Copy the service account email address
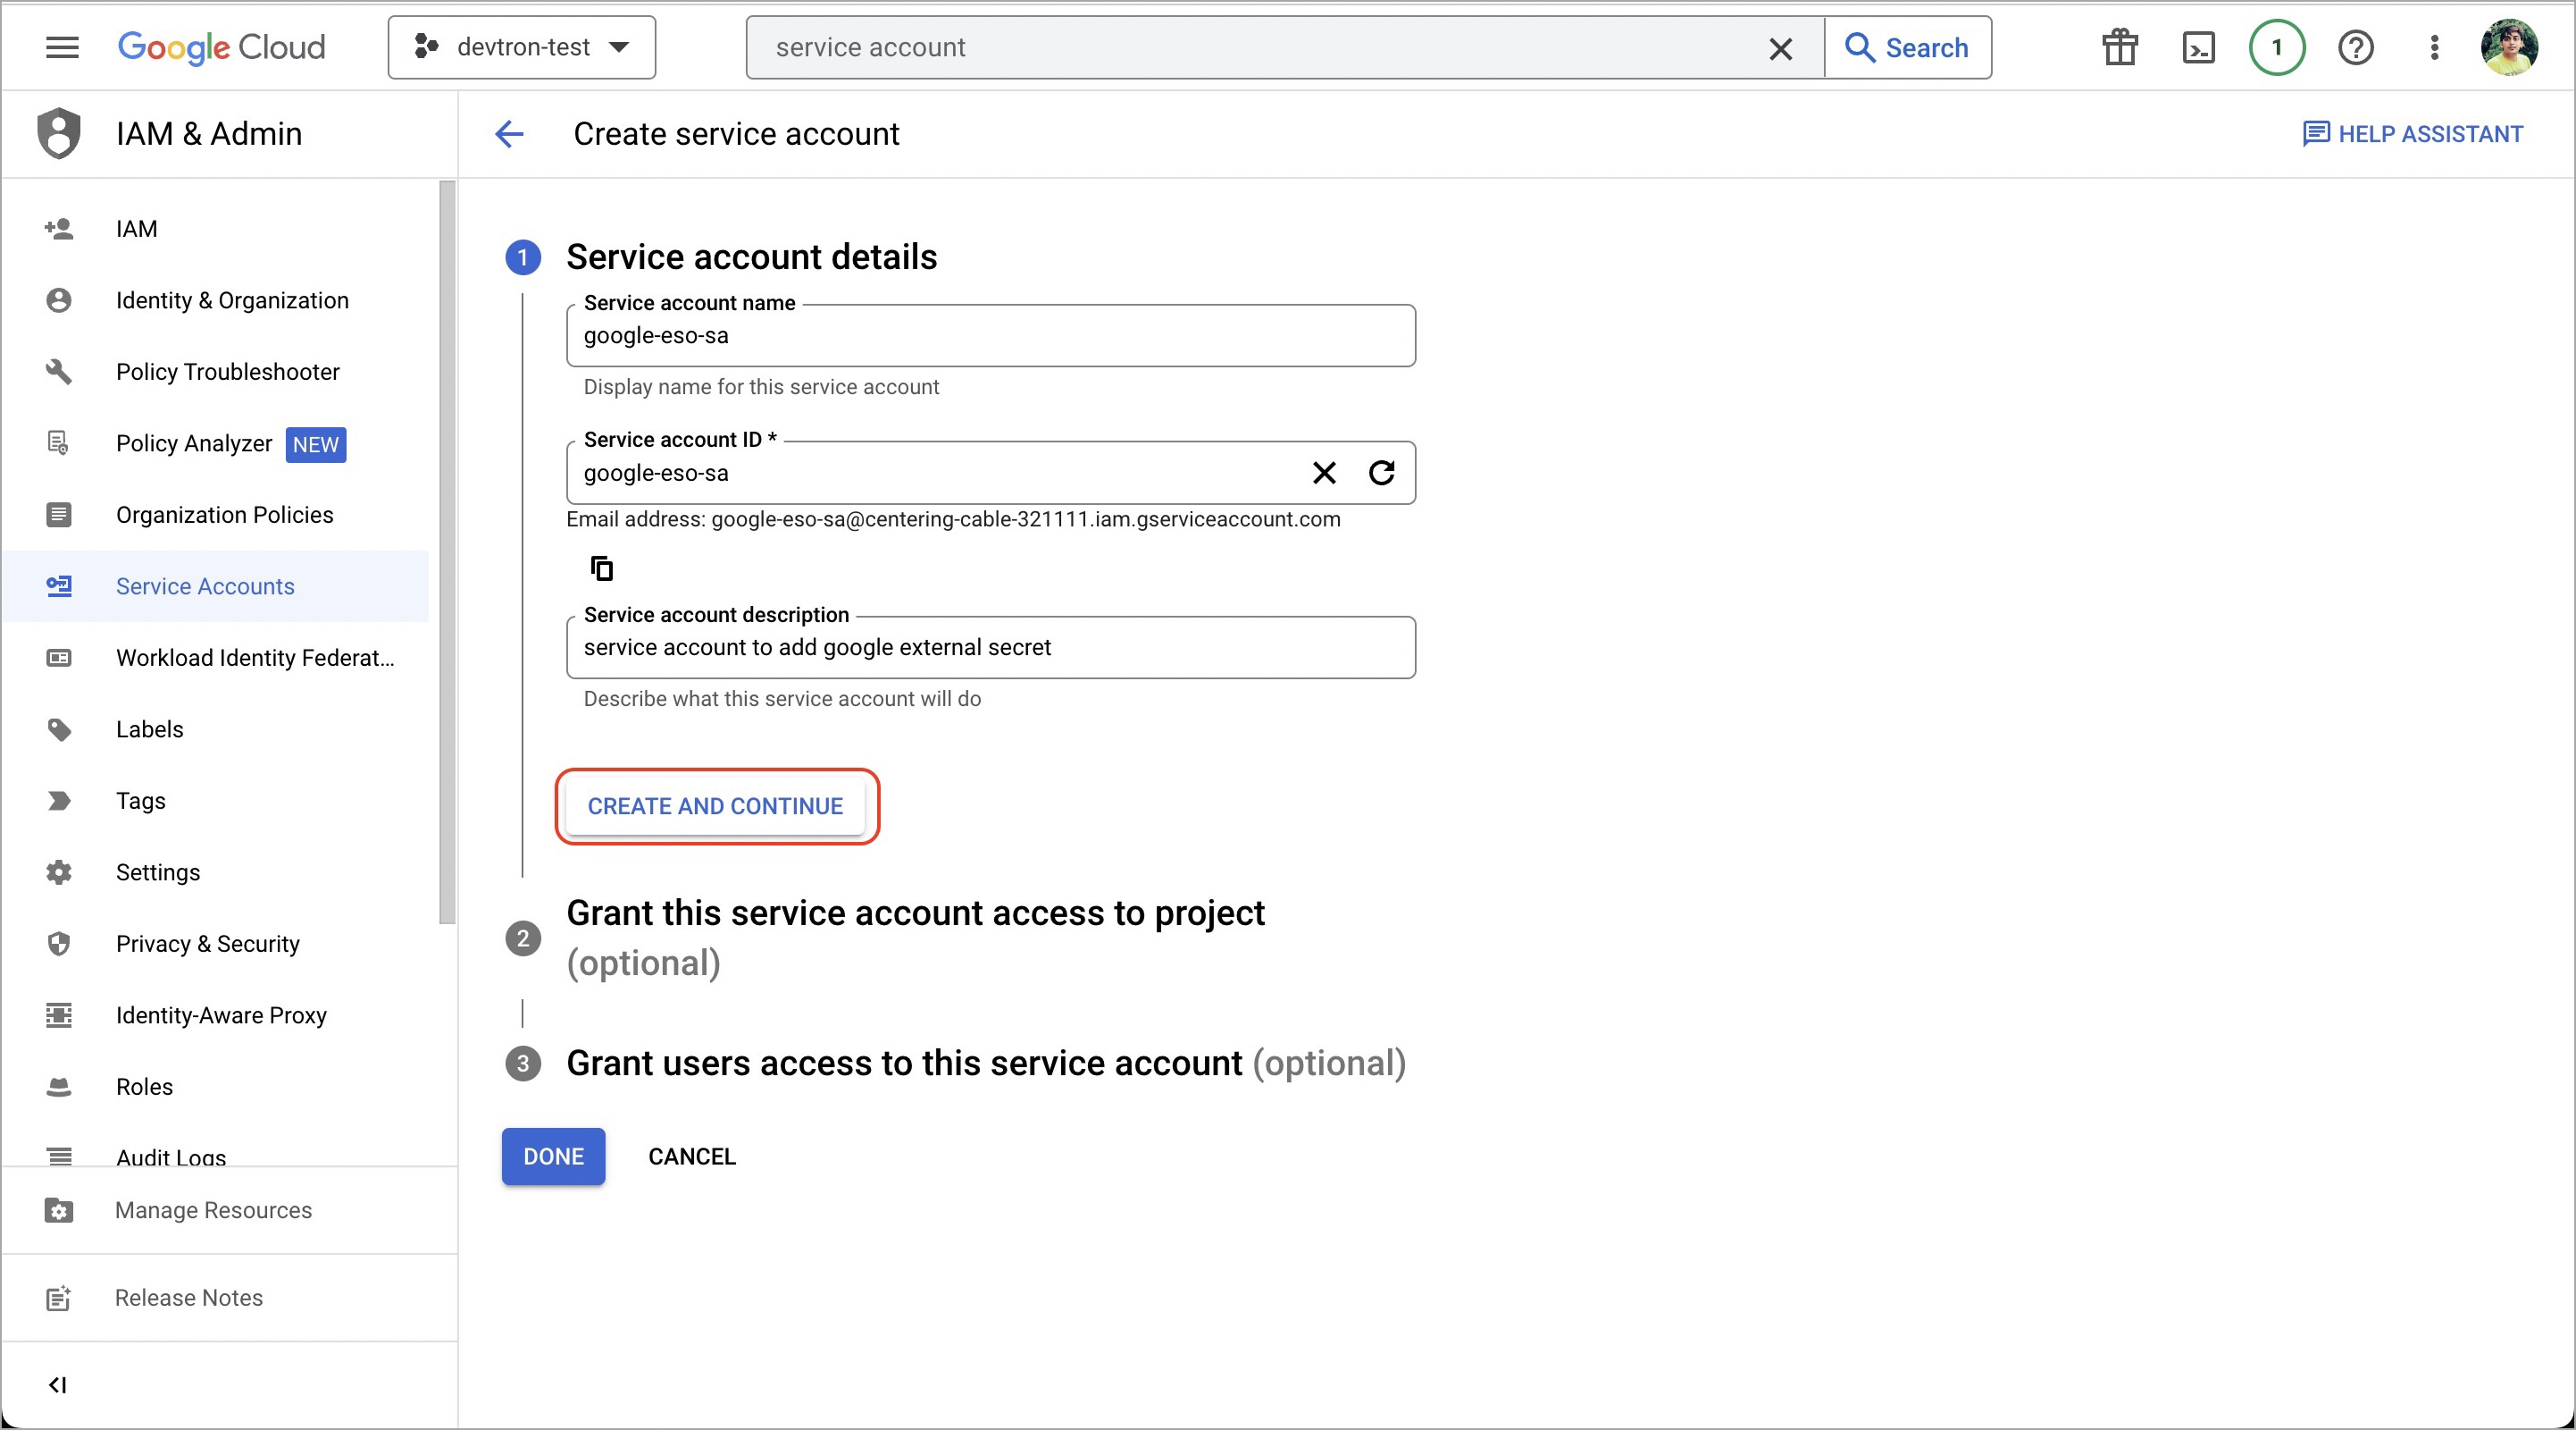2576x1430 pixels. coord(601,568)
